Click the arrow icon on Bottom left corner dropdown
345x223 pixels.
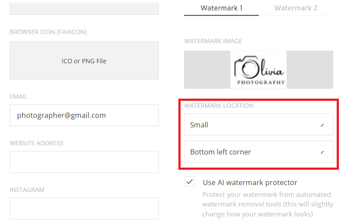(322, 152)
